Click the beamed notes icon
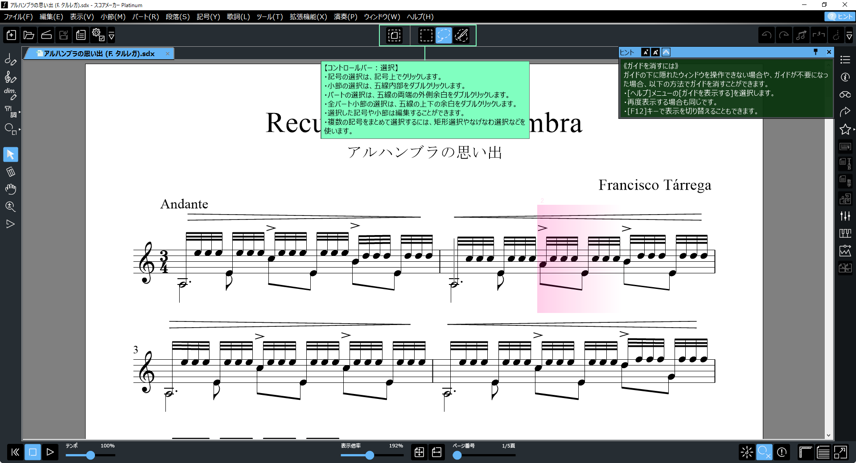 801,35
